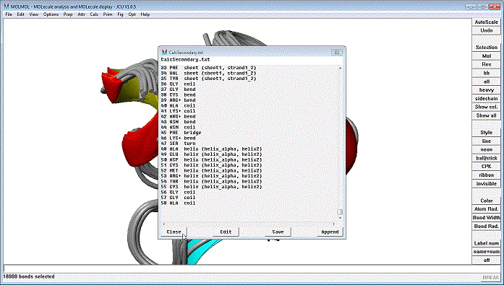Click the vertical scrollbar up arrow
The width and height of the screenshot is (504, 285).
tap(340, 69)
